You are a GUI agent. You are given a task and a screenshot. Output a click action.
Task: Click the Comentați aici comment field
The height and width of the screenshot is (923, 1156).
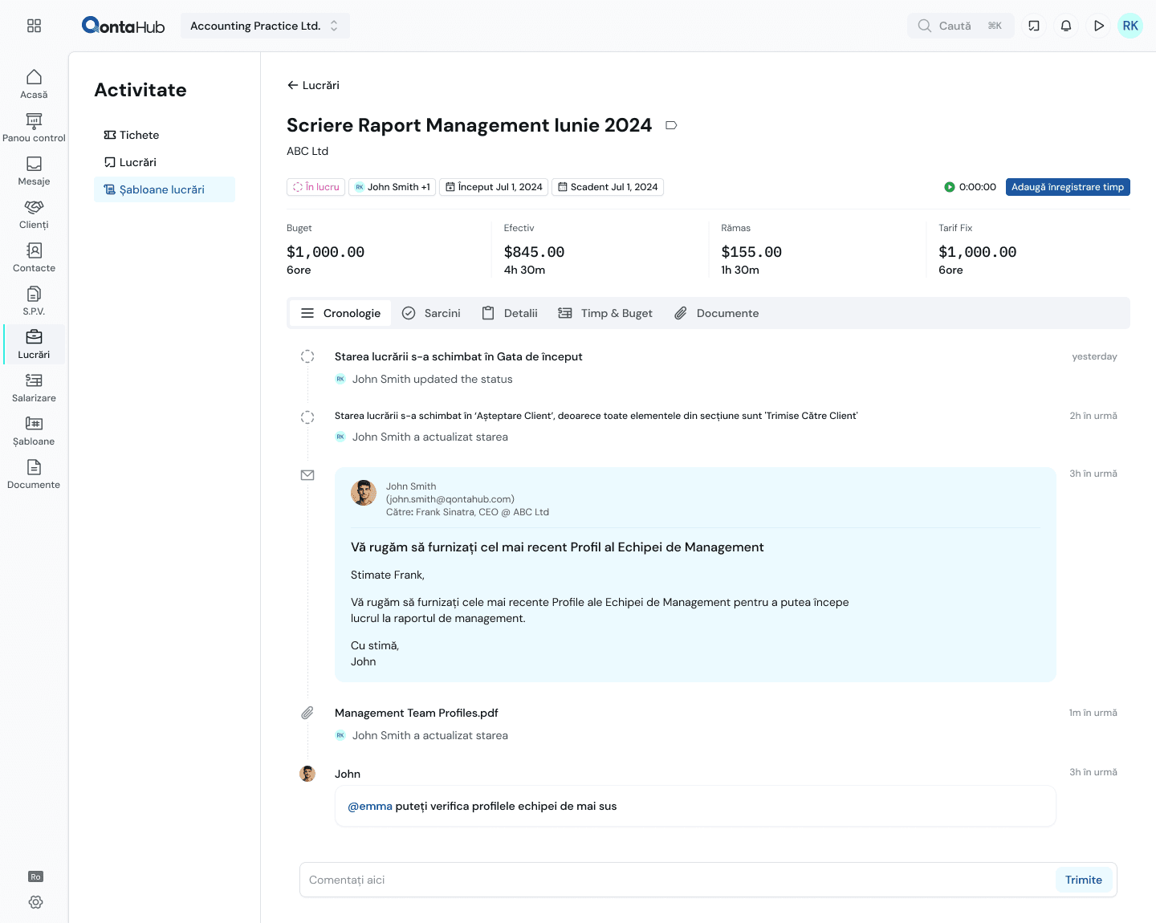pos(674,880)
